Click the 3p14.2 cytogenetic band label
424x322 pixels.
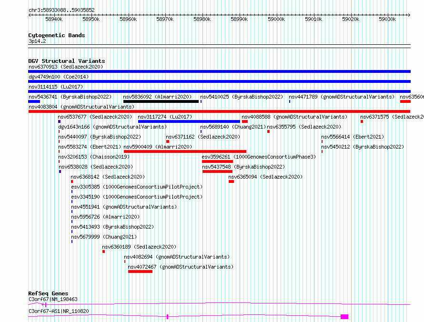[x=37, y=41]
